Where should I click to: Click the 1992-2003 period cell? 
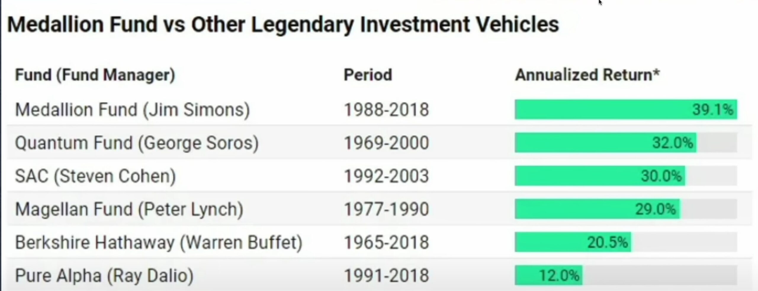pyautogui.click(x=386, y=176)
